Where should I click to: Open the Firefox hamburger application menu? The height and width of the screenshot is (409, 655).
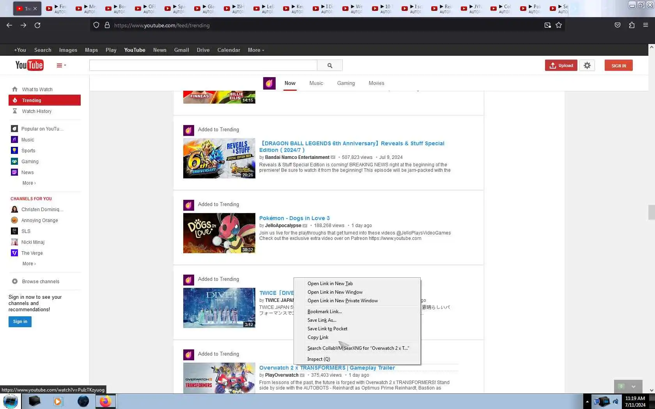point(646,25)
